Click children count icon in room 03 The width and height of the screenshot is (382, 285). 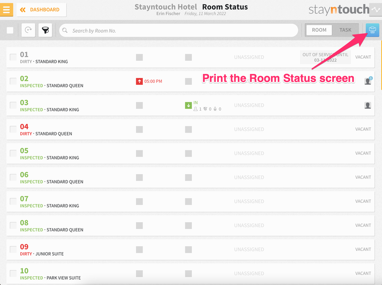[x=205, y=109]
